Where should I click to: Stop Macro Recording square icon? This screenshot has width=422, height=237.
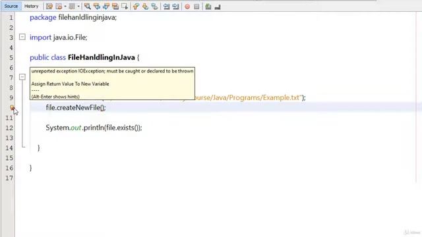point(196,7)
